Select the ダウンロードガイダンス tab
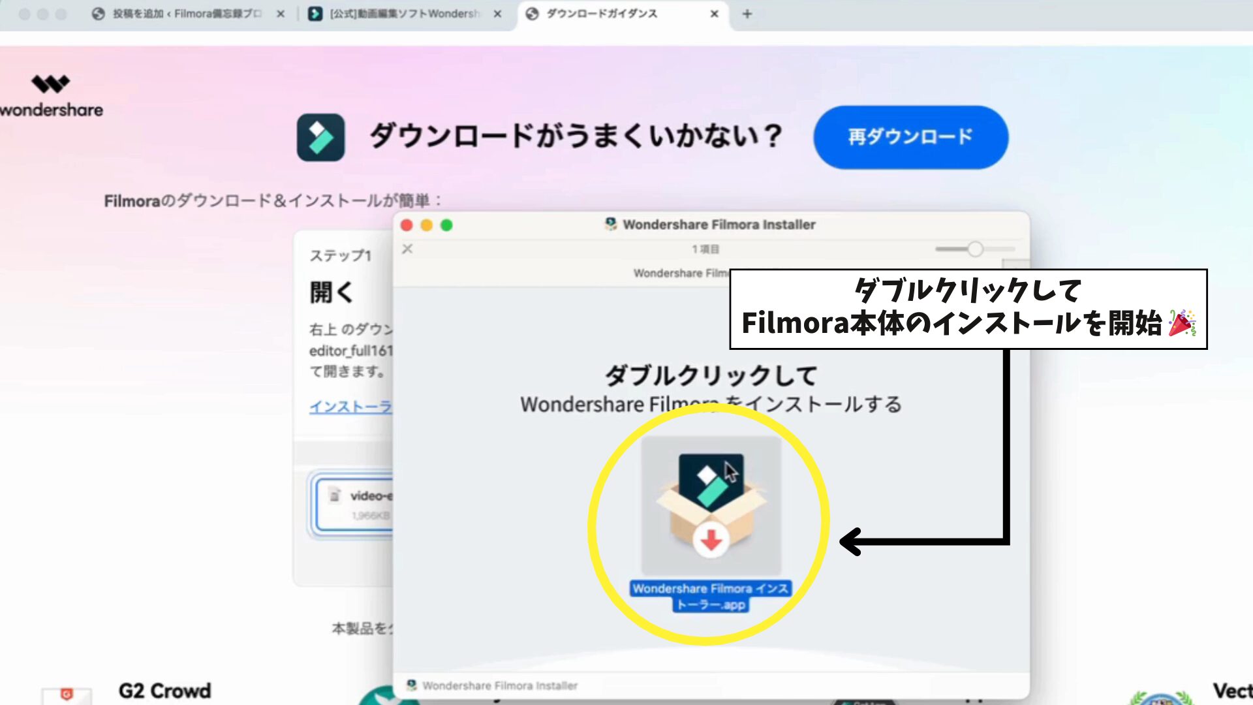The height and width of the screenshot is (705, 1253). click(602, 14)
